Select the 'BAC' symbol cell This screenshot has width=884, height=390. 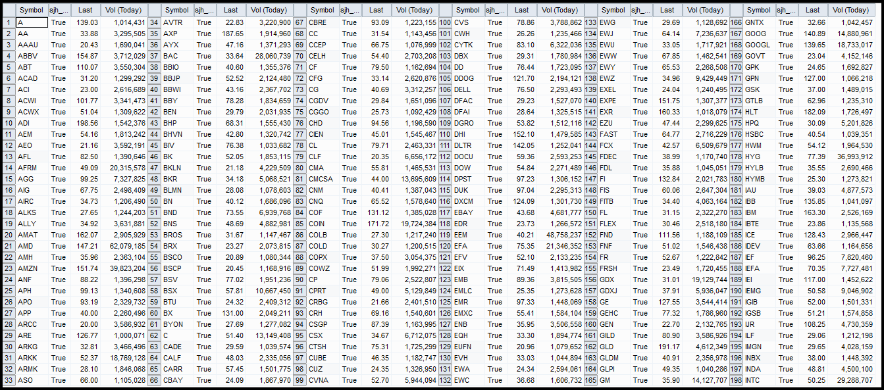[x=177, y=56]
